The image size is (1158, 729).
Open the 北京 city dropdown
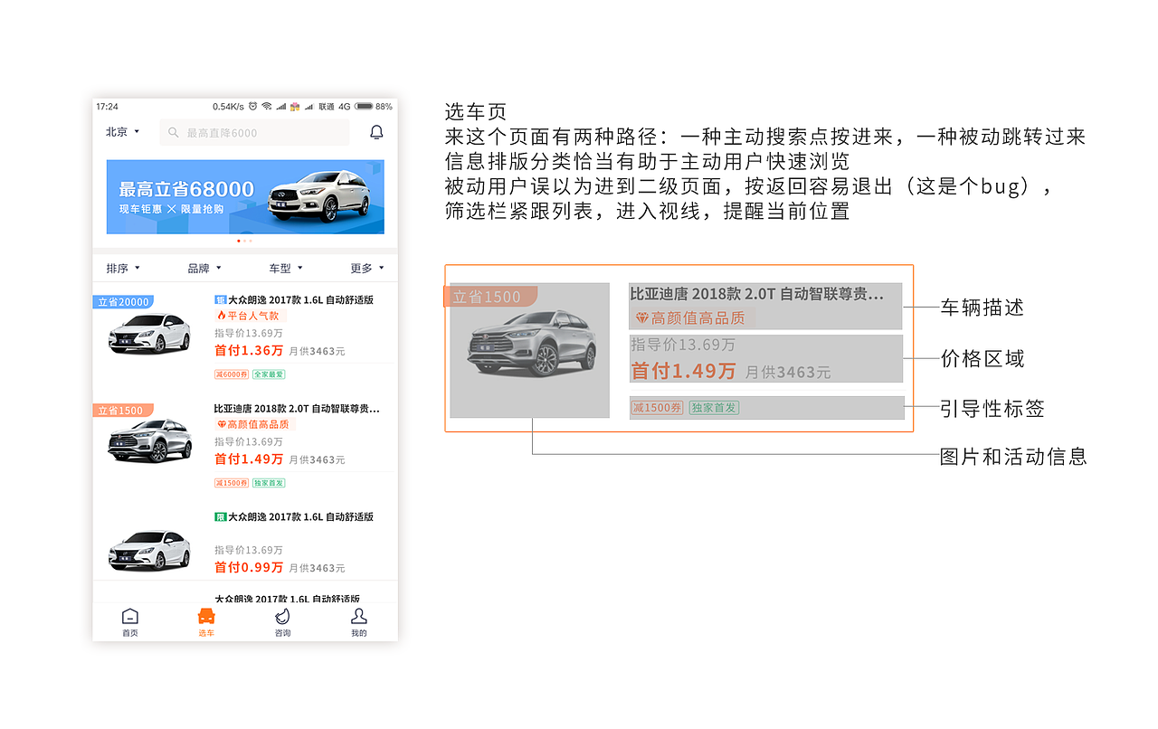(x=123, y=132)
